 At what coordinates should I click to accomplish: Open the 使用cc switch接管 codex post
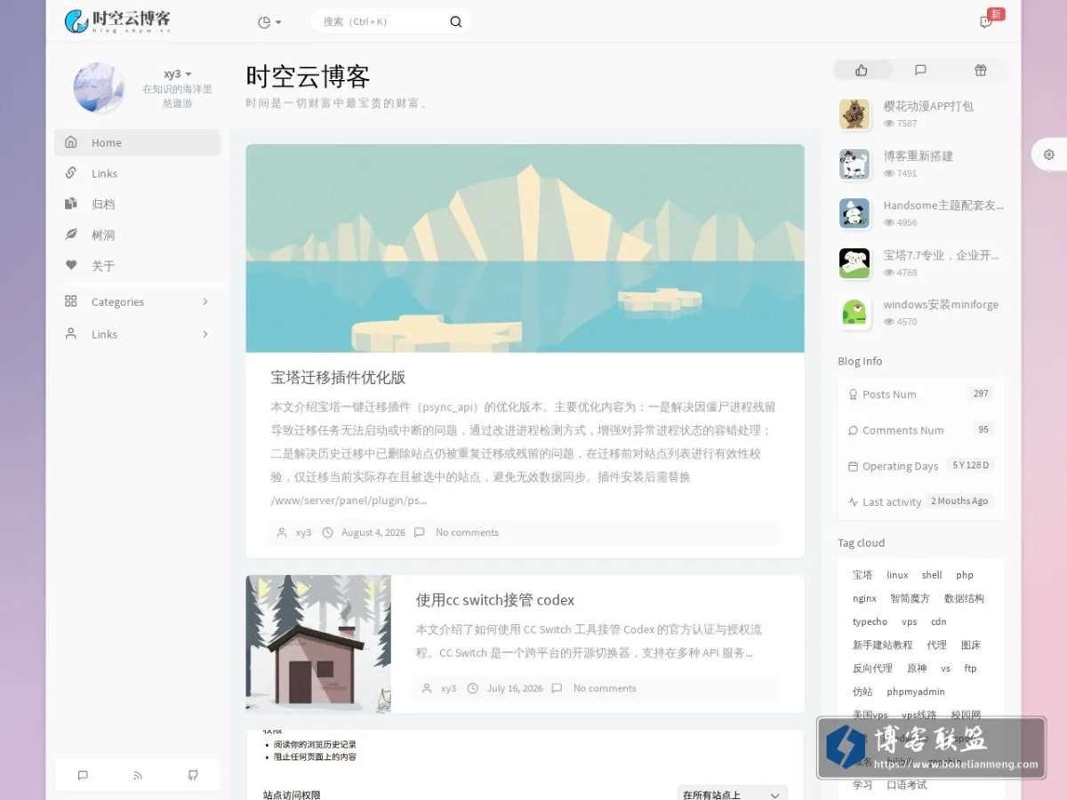(x=495, y=600)
